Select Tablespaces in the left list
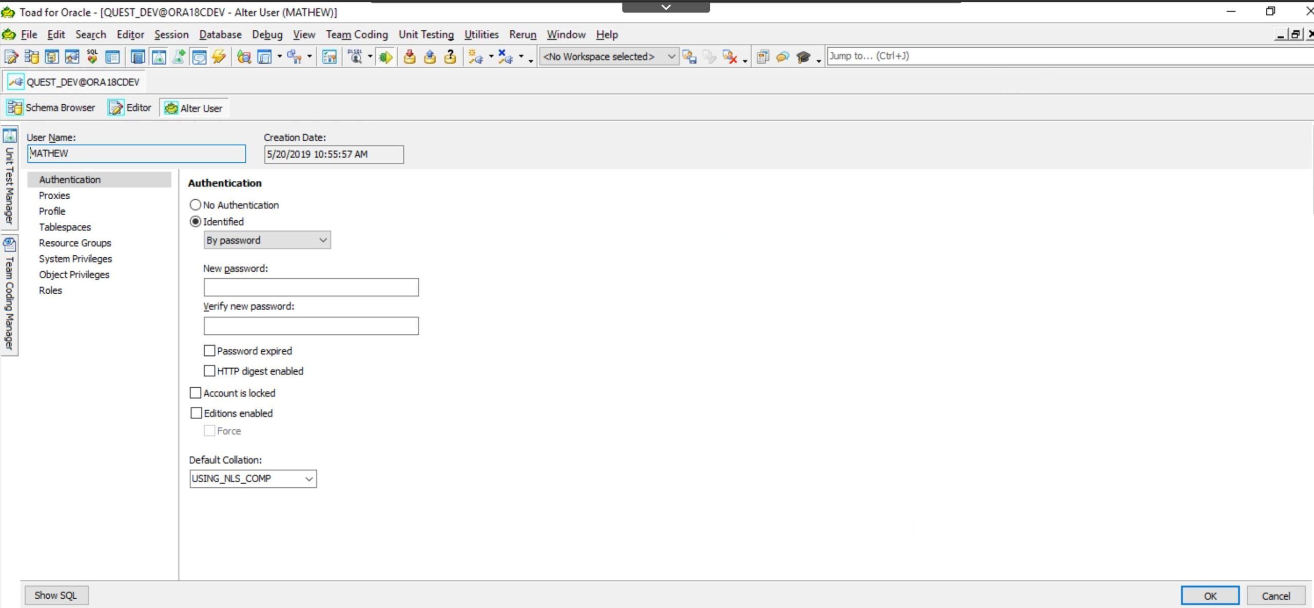Viewport: 1314px width, 608px height. click(65, 227)
